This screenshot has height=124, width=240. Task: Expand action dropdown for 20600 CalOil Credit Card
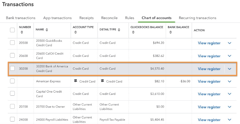click(x=229, y=56)
